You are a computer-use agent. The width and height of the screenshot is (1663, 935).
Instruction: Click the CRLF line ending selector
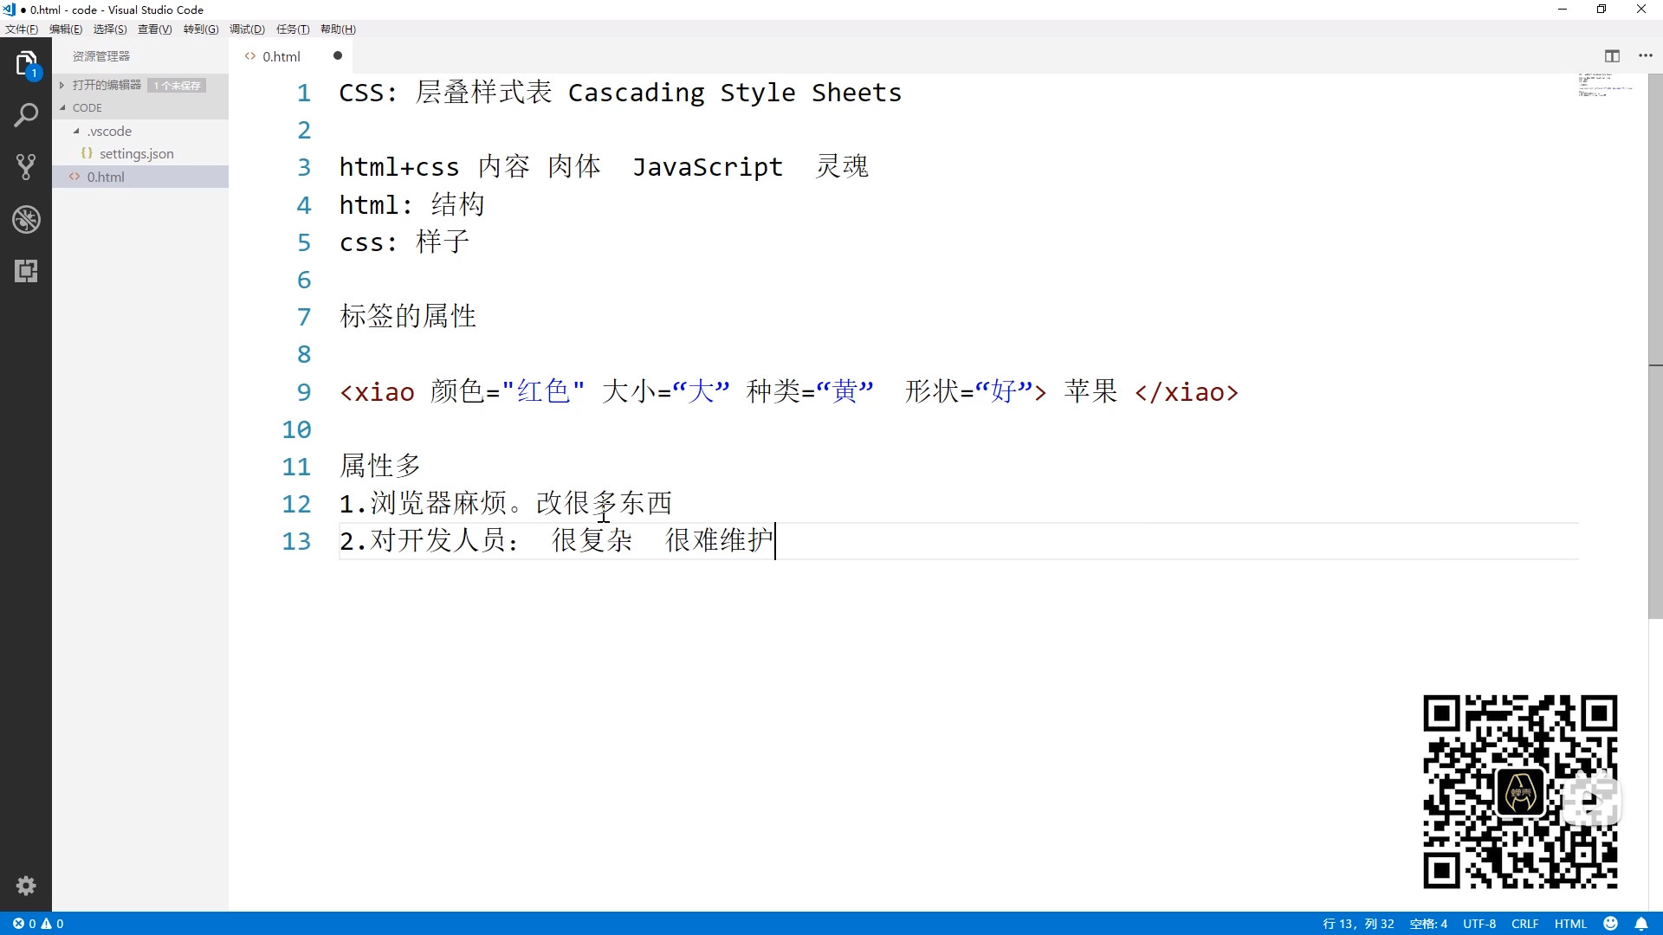(1524, 924)
